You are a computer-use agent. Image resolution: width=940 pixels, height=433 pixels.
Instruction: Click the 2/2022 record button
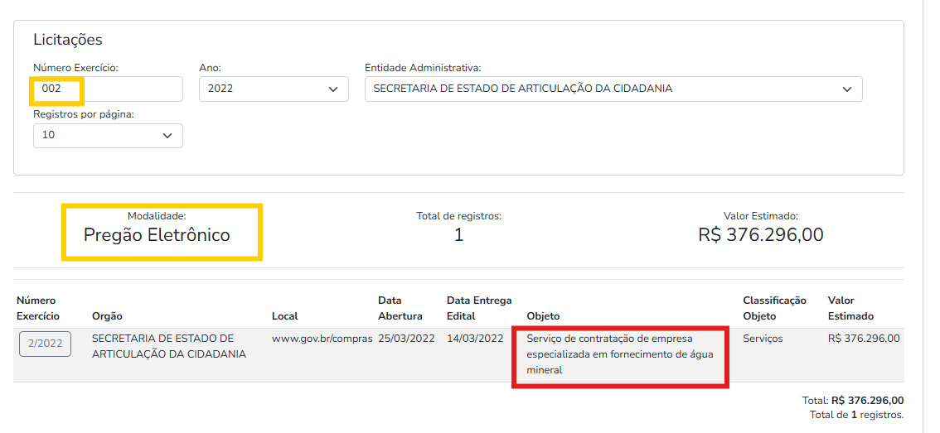point(45,344)
